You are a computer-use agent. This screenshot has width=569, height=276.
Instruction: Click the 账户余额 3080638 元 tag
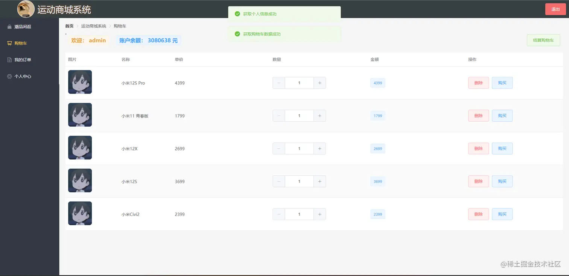point(148,40)
